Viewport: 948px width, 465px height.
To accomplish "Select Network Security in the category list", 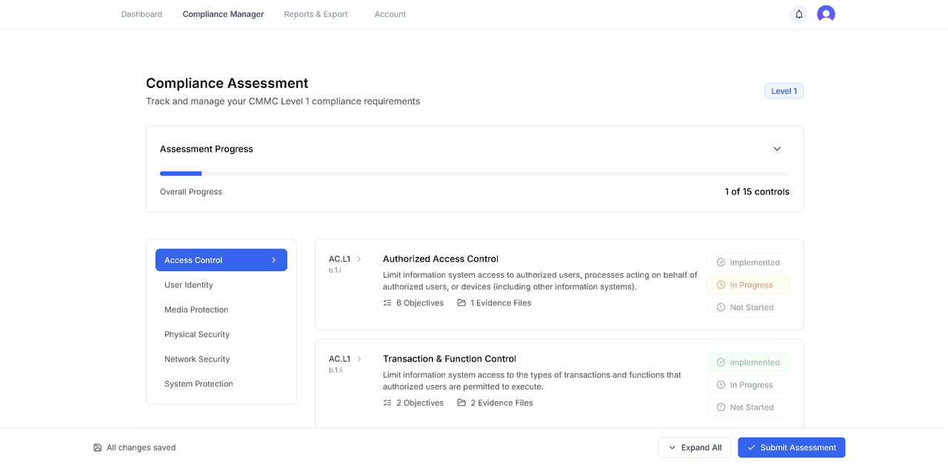I will pyautogui.click(x=197, y=359).
